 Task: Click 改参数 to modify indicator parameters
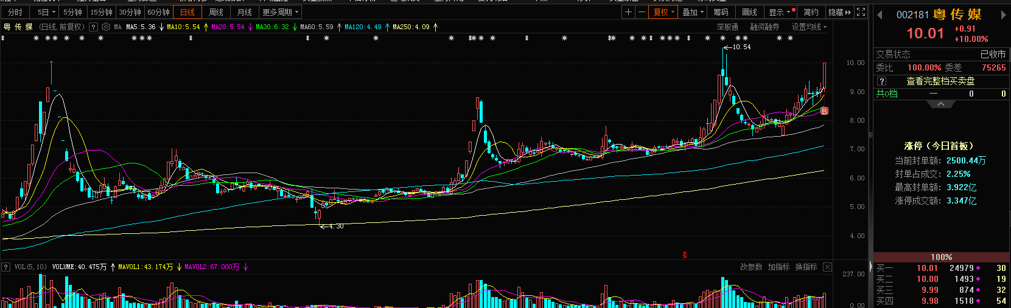point(751,267)
